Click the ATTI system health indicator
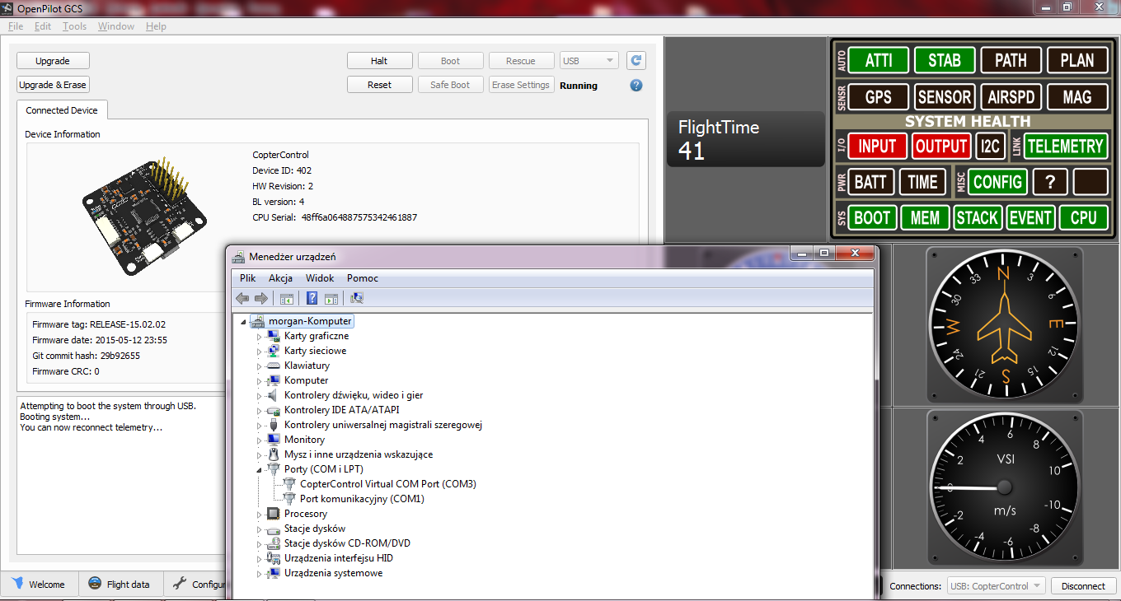 coord(879,60)
